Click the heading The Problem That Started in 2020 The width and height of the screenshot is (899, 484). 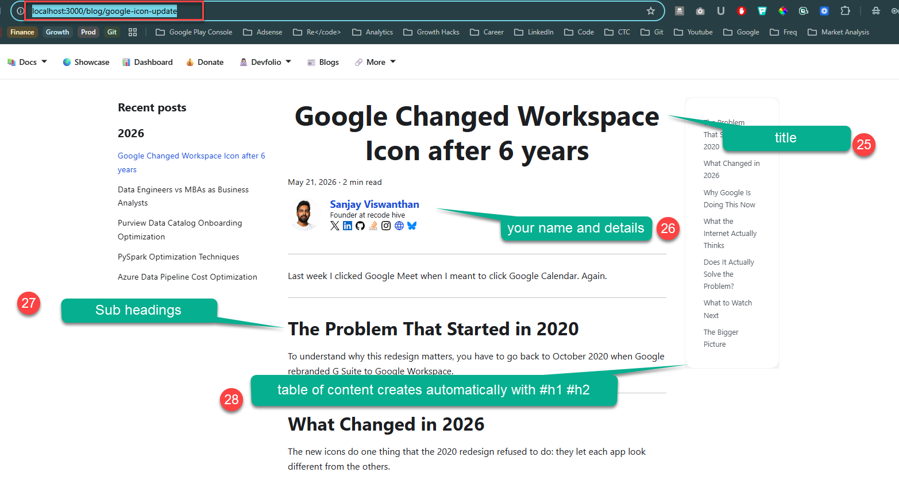point(433,329)
